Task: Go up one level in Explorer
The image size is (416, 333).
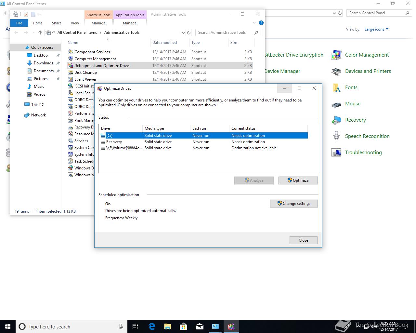Action: [40, 33]
